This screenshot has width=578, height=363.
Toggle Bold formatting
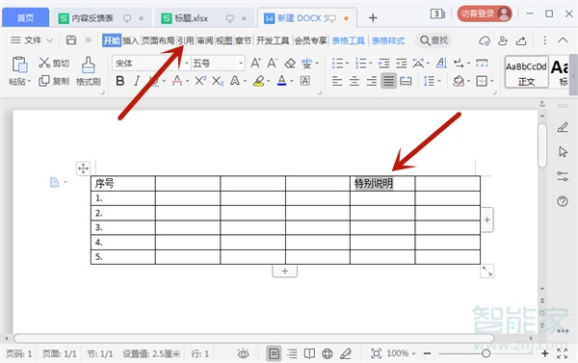tap(119, 81)
